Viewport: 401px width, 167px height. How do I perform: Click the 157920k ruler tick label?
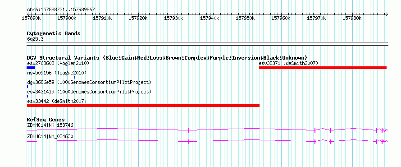click(138, 18)
